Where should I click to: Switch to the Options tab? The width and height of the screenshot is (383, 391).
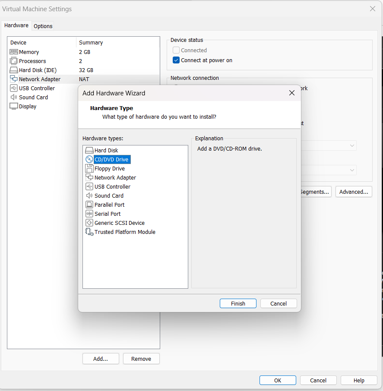tap(43, 26)
